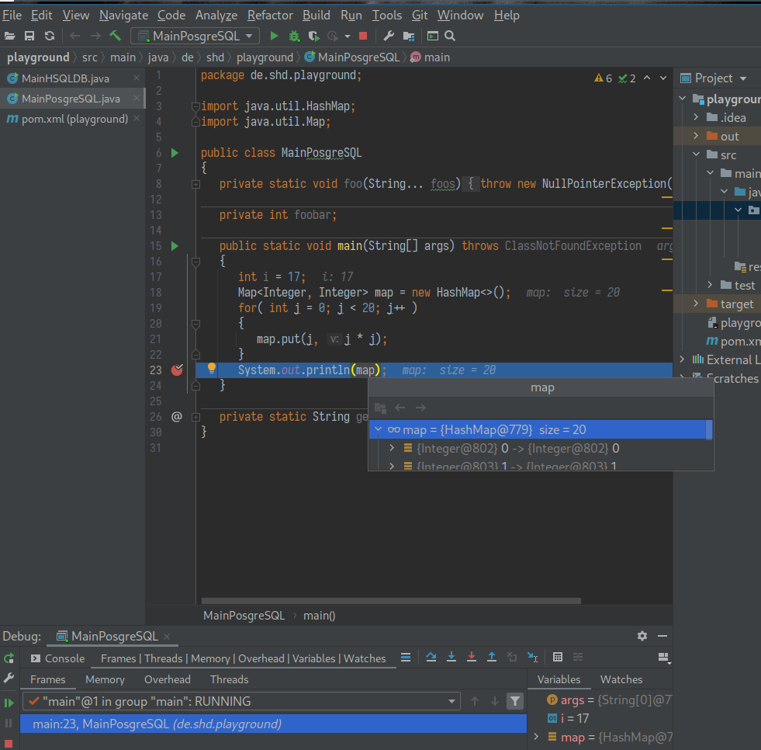Toggle the red breakpoint on line 23

point(177,370)
